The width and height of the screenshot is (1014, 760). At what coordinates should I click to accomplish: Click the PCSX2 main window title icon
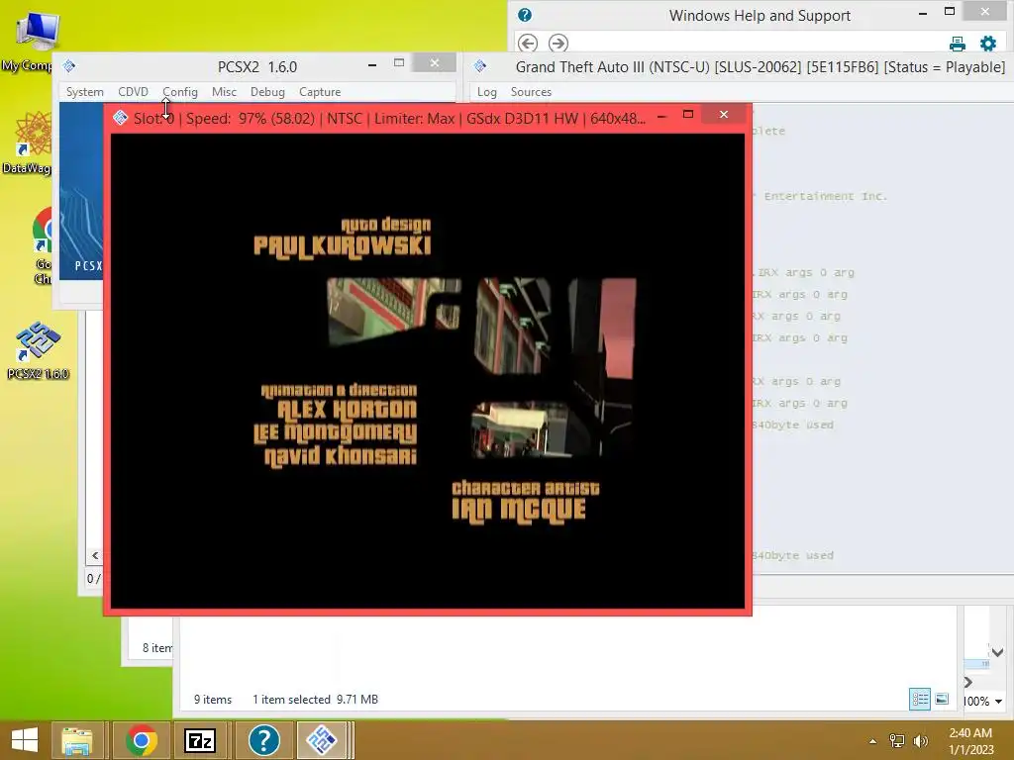coord(69,66)
